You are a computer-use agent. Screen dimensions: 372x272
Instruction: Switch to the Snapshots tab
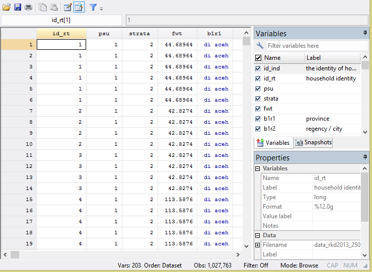(x=313, y=142)
